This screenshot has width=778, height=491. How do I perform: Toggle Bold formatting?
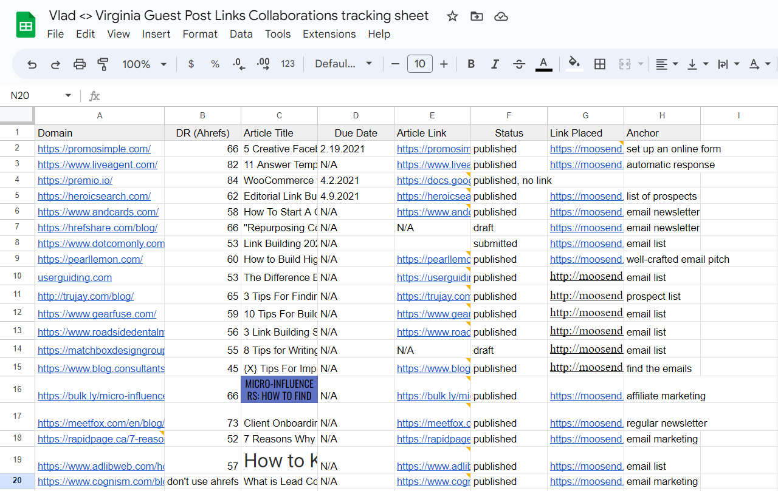471,64
